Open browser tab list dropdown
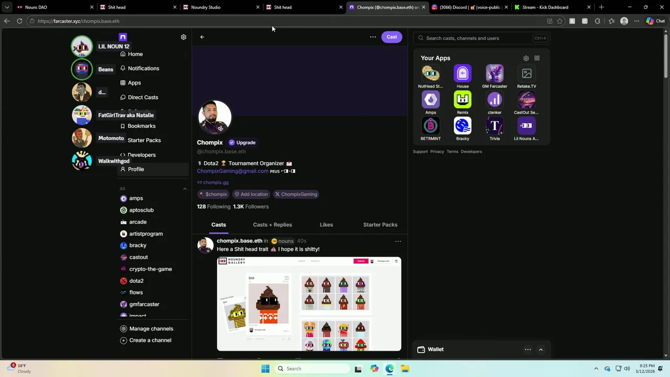 click(7, 7)
